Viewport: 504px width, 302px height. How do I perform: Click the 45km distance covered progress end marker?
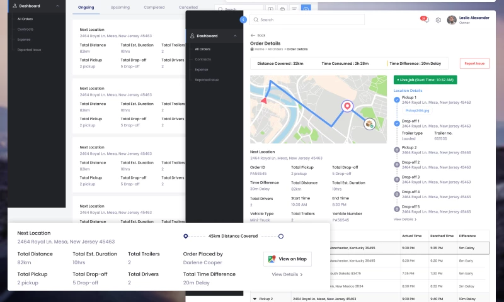(x=281, y=236)
